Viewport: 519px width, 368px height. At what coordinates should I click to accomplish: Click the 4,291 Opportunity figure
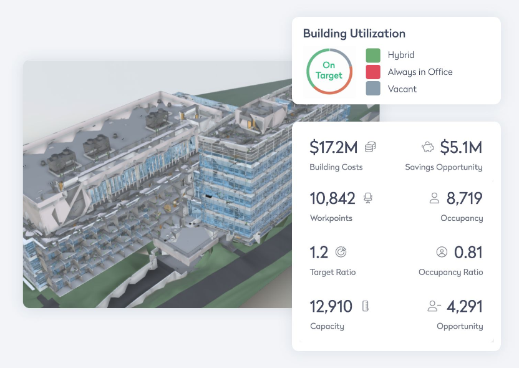click(464, 306)
